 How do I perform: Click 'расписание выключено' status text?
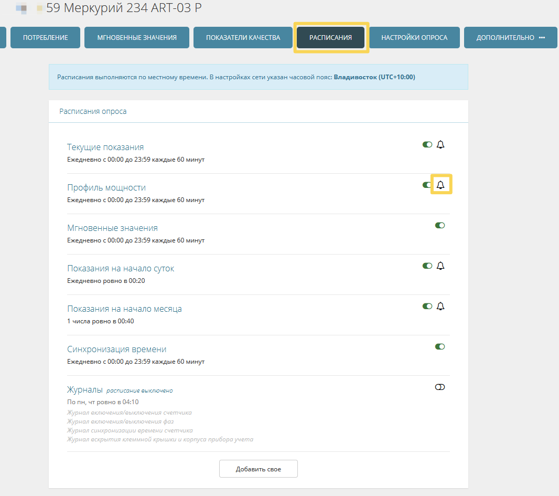[x=139, y=391]
